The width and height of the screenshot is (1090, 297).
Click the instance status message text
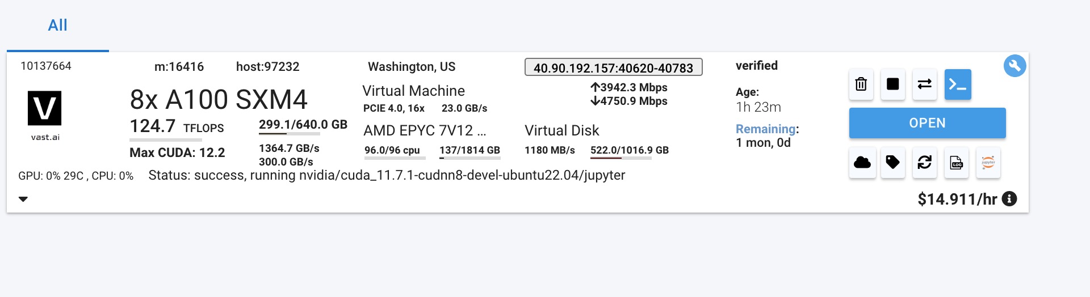click(387, 176)
